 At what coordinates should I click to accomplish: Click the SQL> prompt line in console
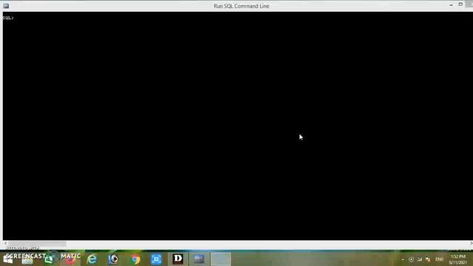pyautogui.click(x=8, y=18)
